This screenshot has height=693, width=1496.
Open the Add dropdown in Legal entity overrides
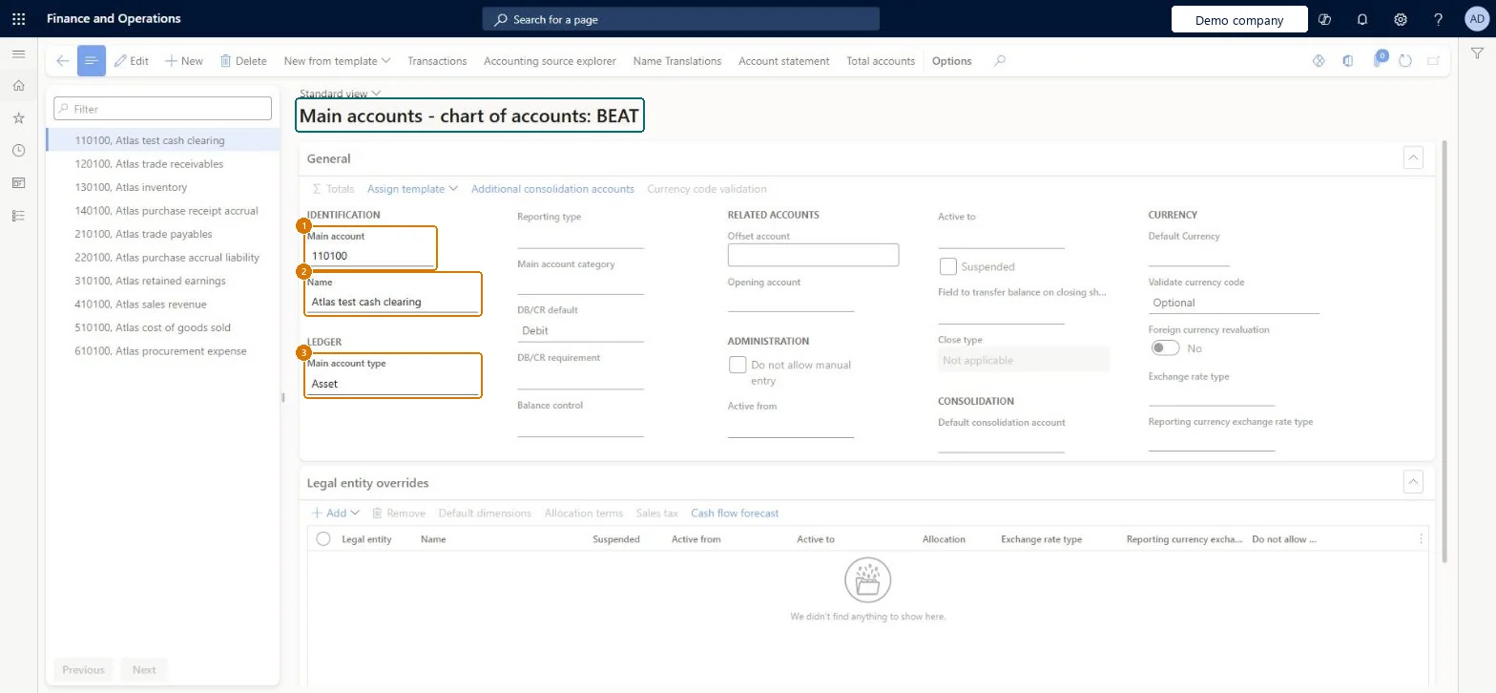[335, 513]
